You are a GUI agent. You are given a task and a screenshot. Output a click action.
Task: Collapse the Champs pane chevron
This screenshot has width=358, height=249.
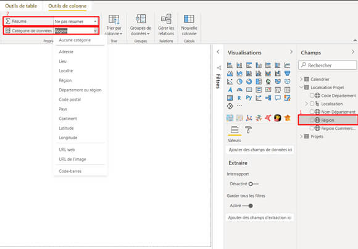[353, 52]
